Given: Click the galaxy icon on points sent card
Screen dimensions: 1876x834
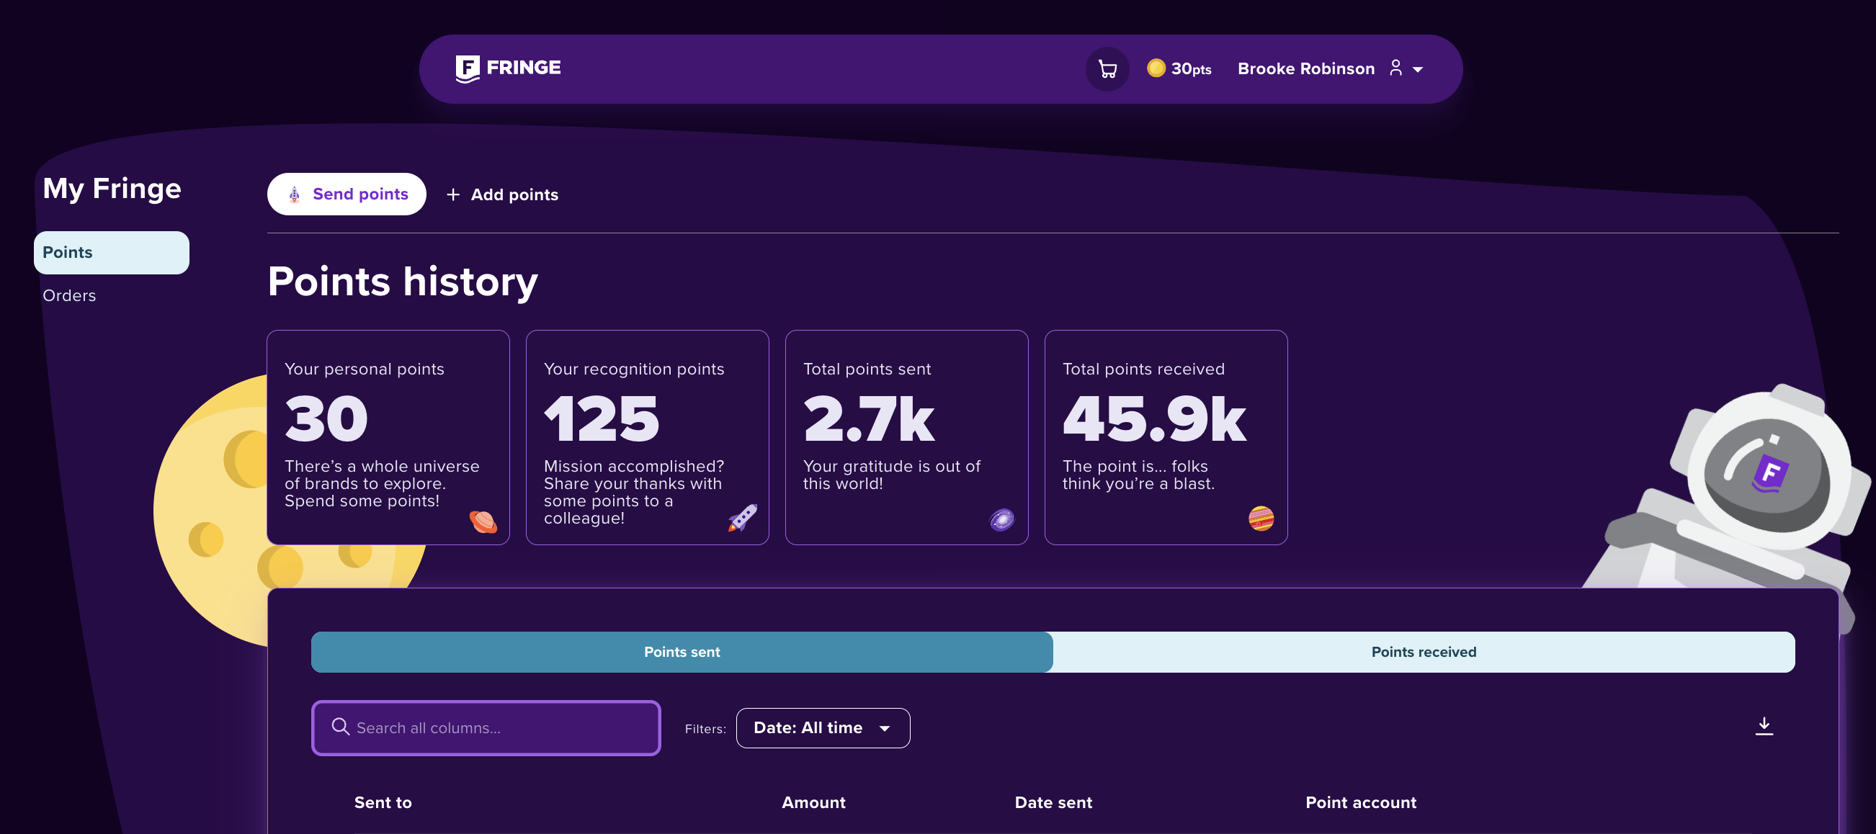Looking at the screenshot, I should pos(1001,519).
